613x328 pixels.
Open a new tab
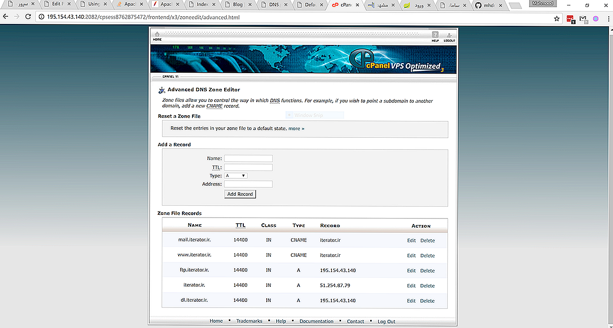coord(515,6)
